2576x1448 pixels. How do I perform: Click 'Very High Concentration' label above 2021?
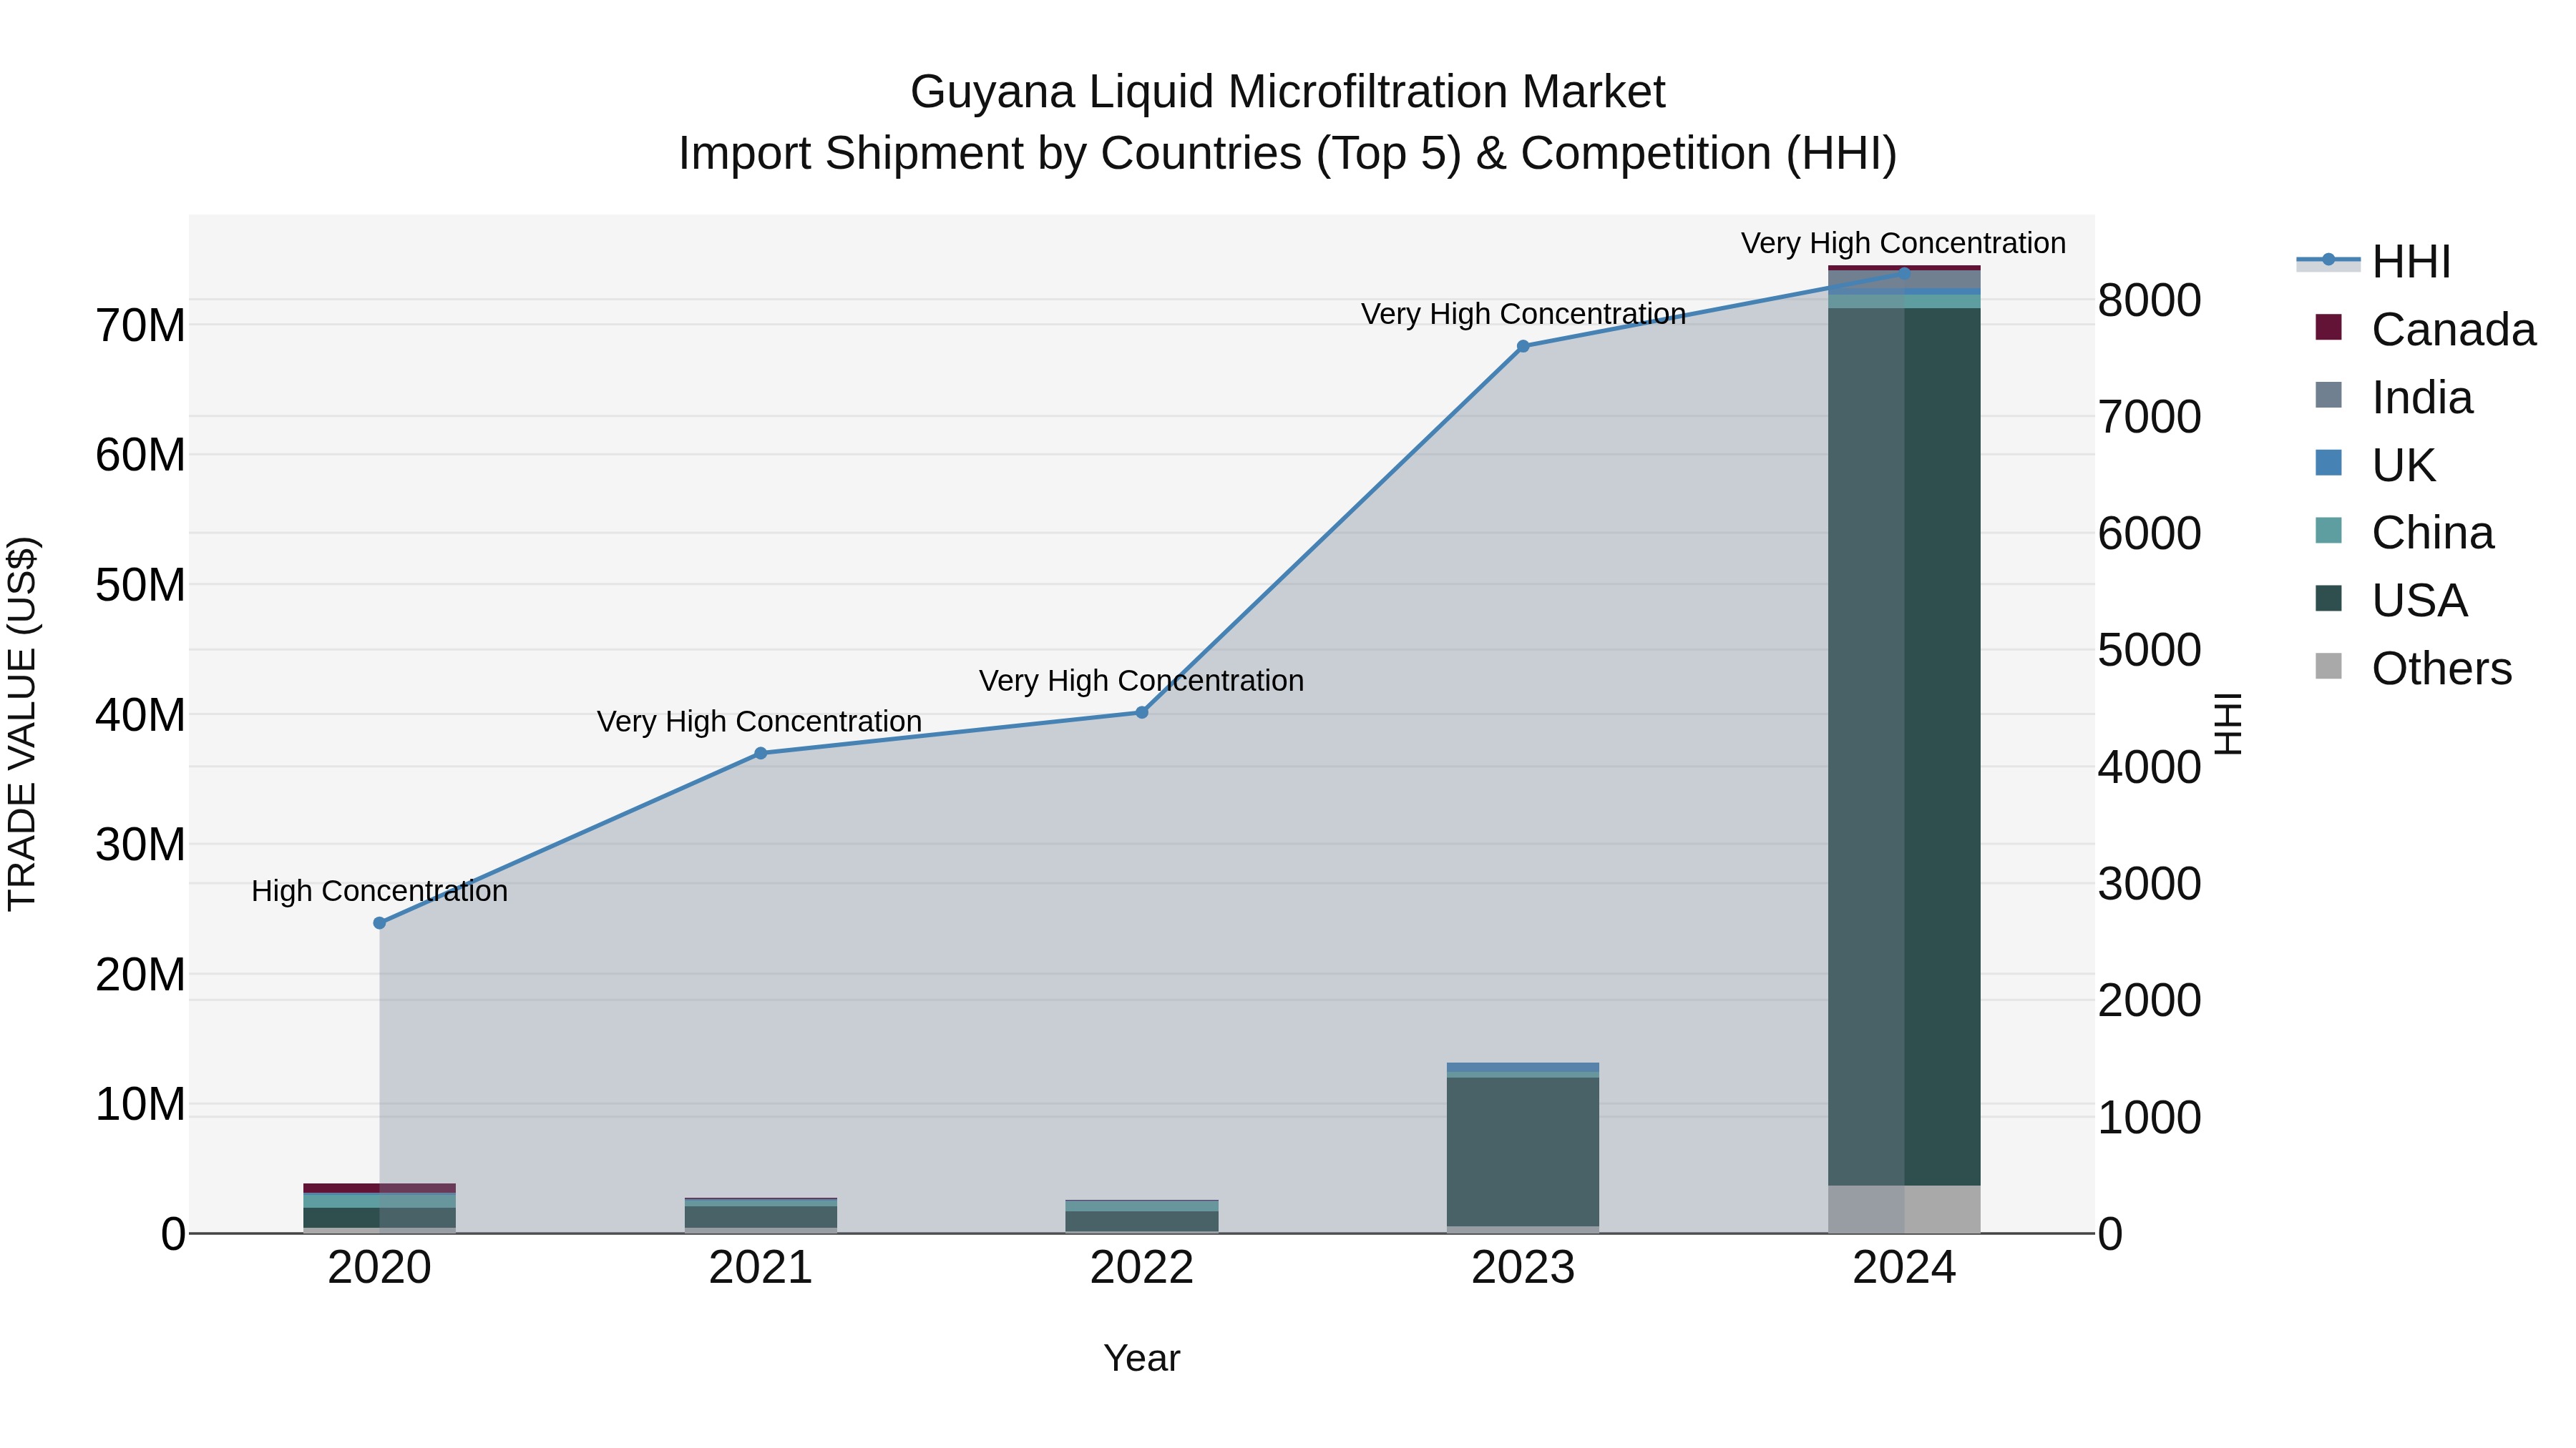tap(759, 721)
